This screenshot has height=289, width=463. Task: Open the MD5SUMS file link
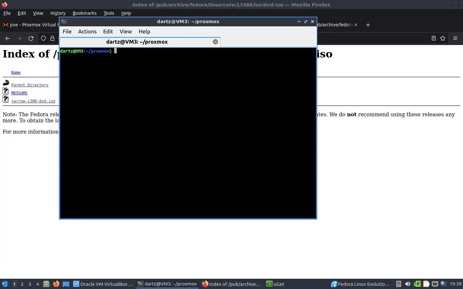(19, 93)
